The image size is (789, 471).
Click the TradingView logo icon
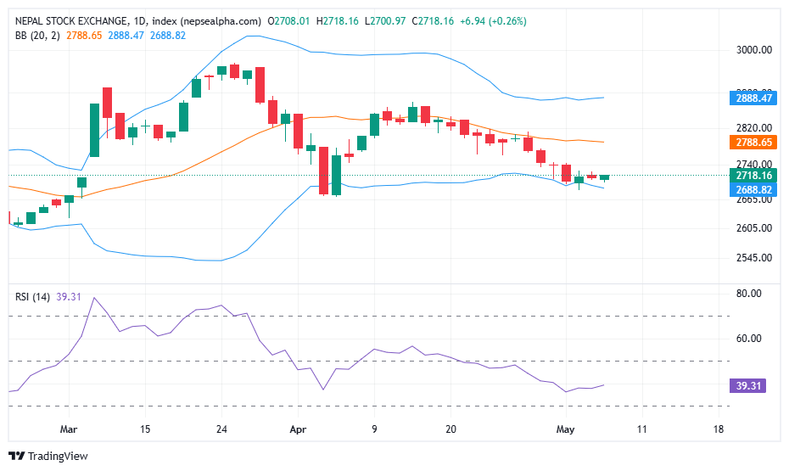pos(17,456)
